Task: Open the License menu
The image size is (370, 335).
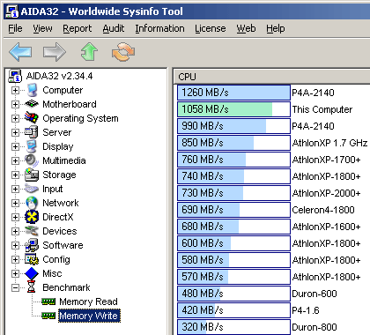Action: pos(211,28)
